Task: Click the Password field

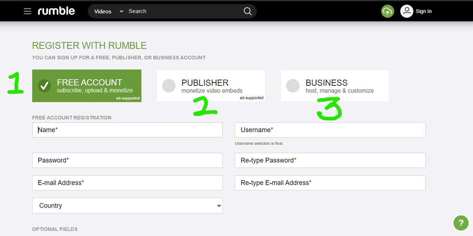Action: pyautogui.click(x=127, y=160)
